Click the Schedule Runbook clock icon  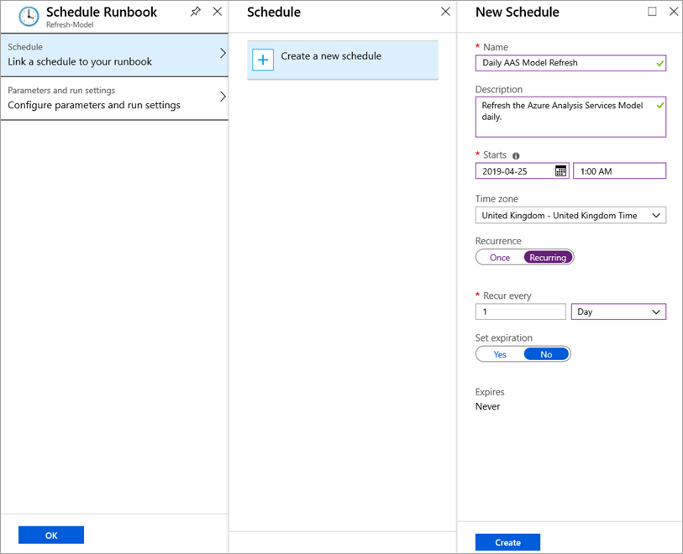point(29,16)
